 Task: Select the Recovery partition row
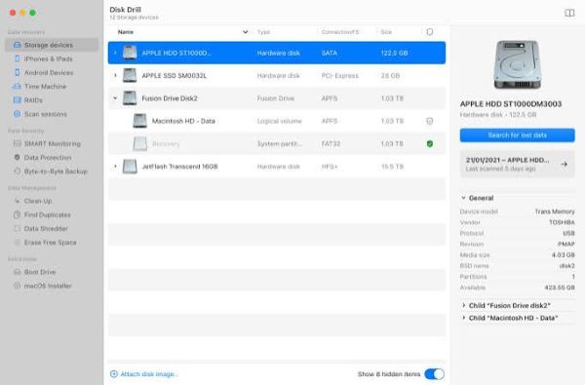click(277, 143)
